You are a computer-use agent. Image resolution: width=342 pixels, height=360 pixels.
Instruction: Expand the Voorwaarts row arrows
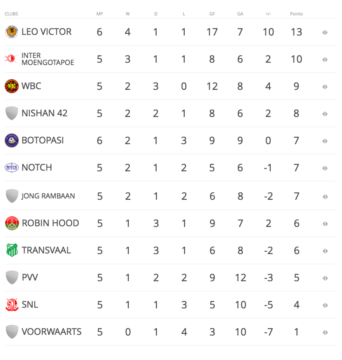point(325,333)
